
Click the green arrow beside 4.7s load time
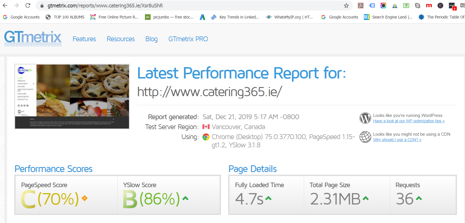point(268,198)
